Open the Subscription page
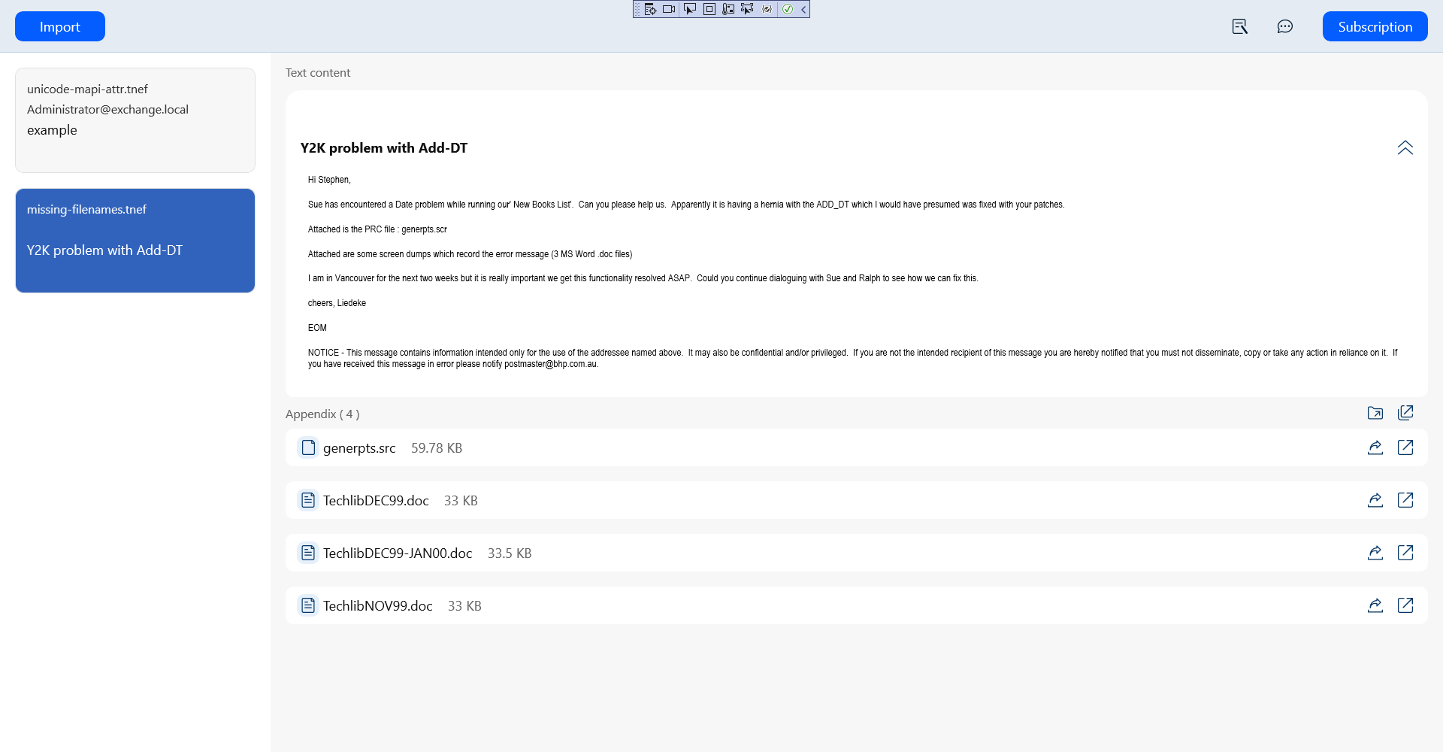Image resolution: width=1443 pixels, height=752 pixels. (x=1375, y=26)
